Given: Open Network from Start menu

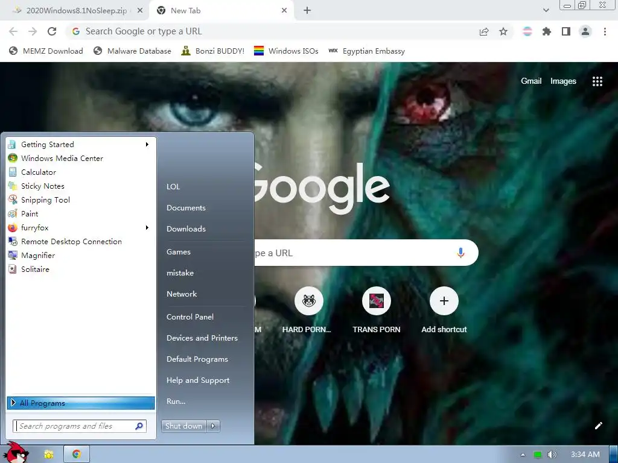Looking at the screenshot, I should point(182,294).
